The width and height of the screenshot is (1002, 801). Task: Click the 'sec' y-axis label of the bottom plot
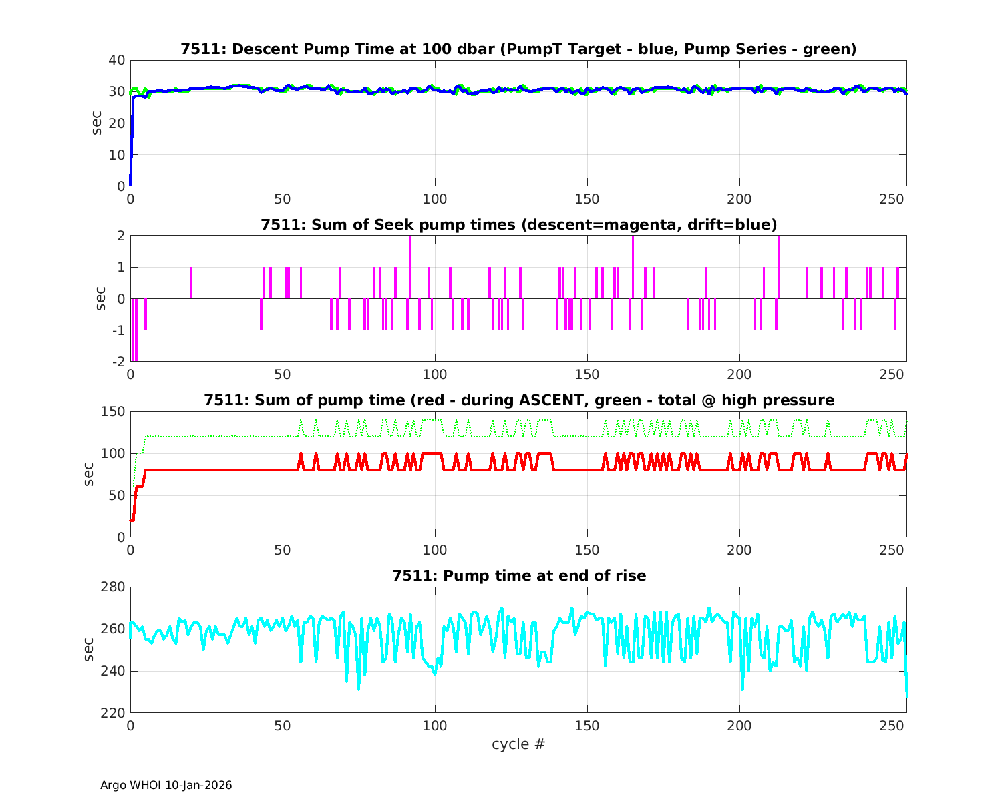pyautogui.click(x=89, y=649)
